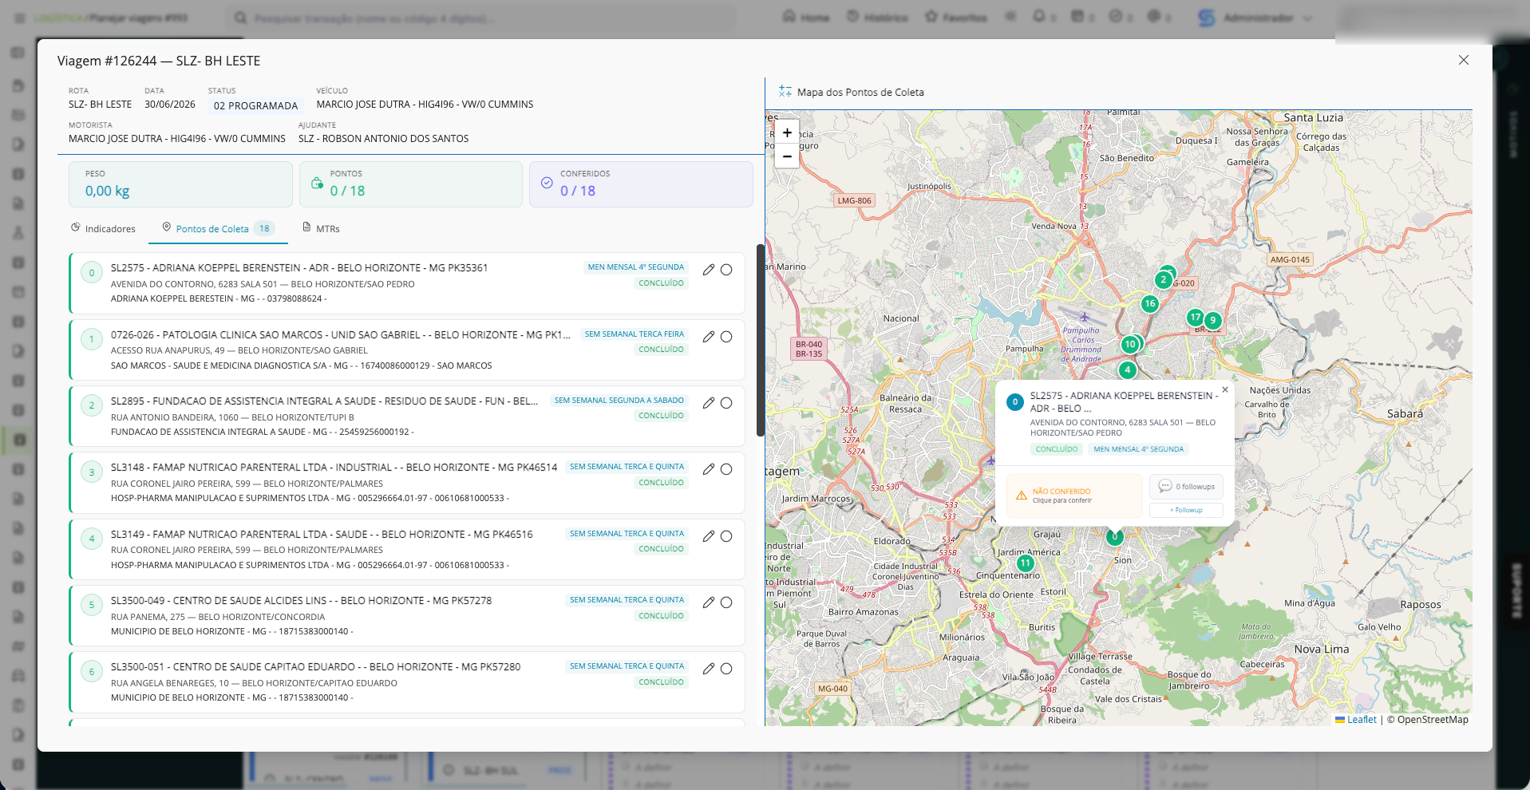Open the 0 followups button in popup
The image size is (1530, 790).
1186,486
